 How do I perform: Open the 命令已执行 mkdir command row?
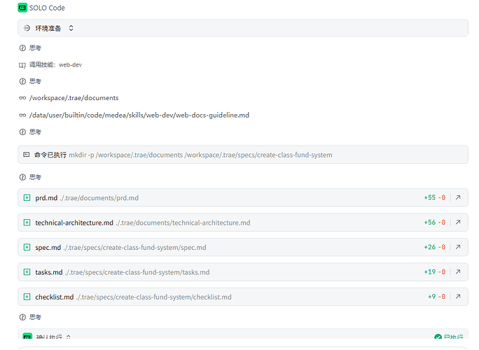243,155
